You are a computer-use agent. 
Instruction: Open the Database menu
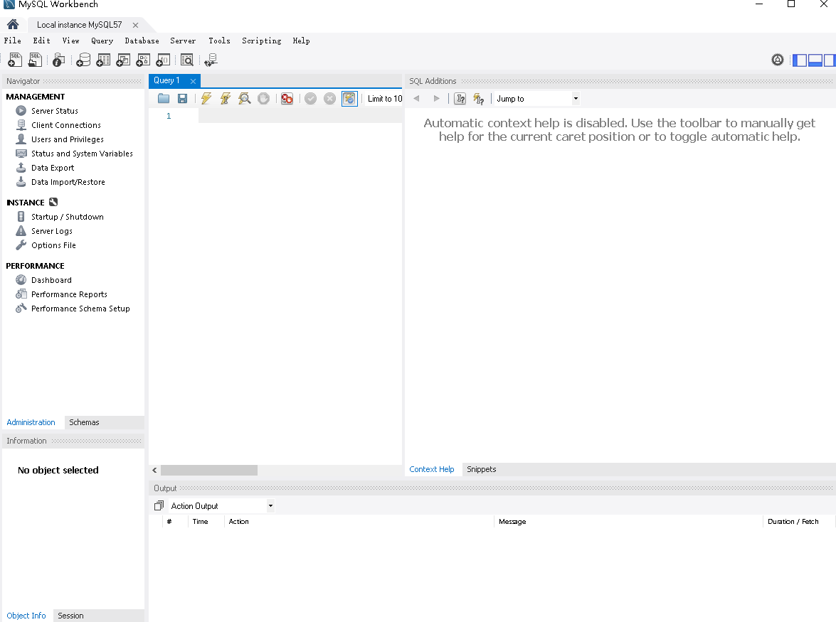click(x=142, y=41)
